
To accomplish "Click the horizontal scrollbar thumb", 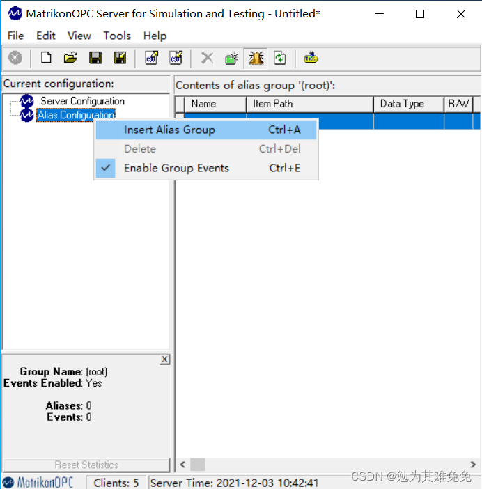I will click(198, 465).
